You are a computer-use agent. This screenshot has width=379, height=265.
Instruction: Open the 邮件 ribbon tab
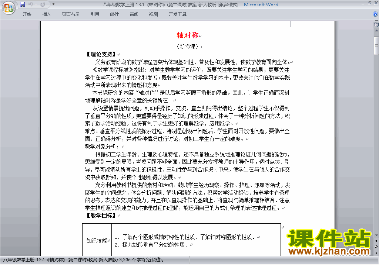point(114,14)
